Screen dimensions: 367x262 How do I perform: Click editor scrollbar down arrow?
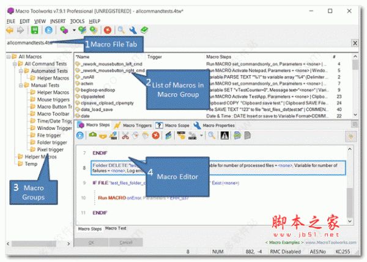click(x=349, y=221)
